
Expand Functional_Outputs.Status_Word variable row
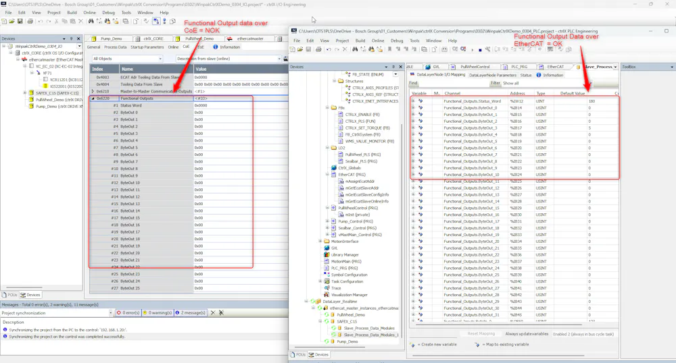click(x=413, y=101)
